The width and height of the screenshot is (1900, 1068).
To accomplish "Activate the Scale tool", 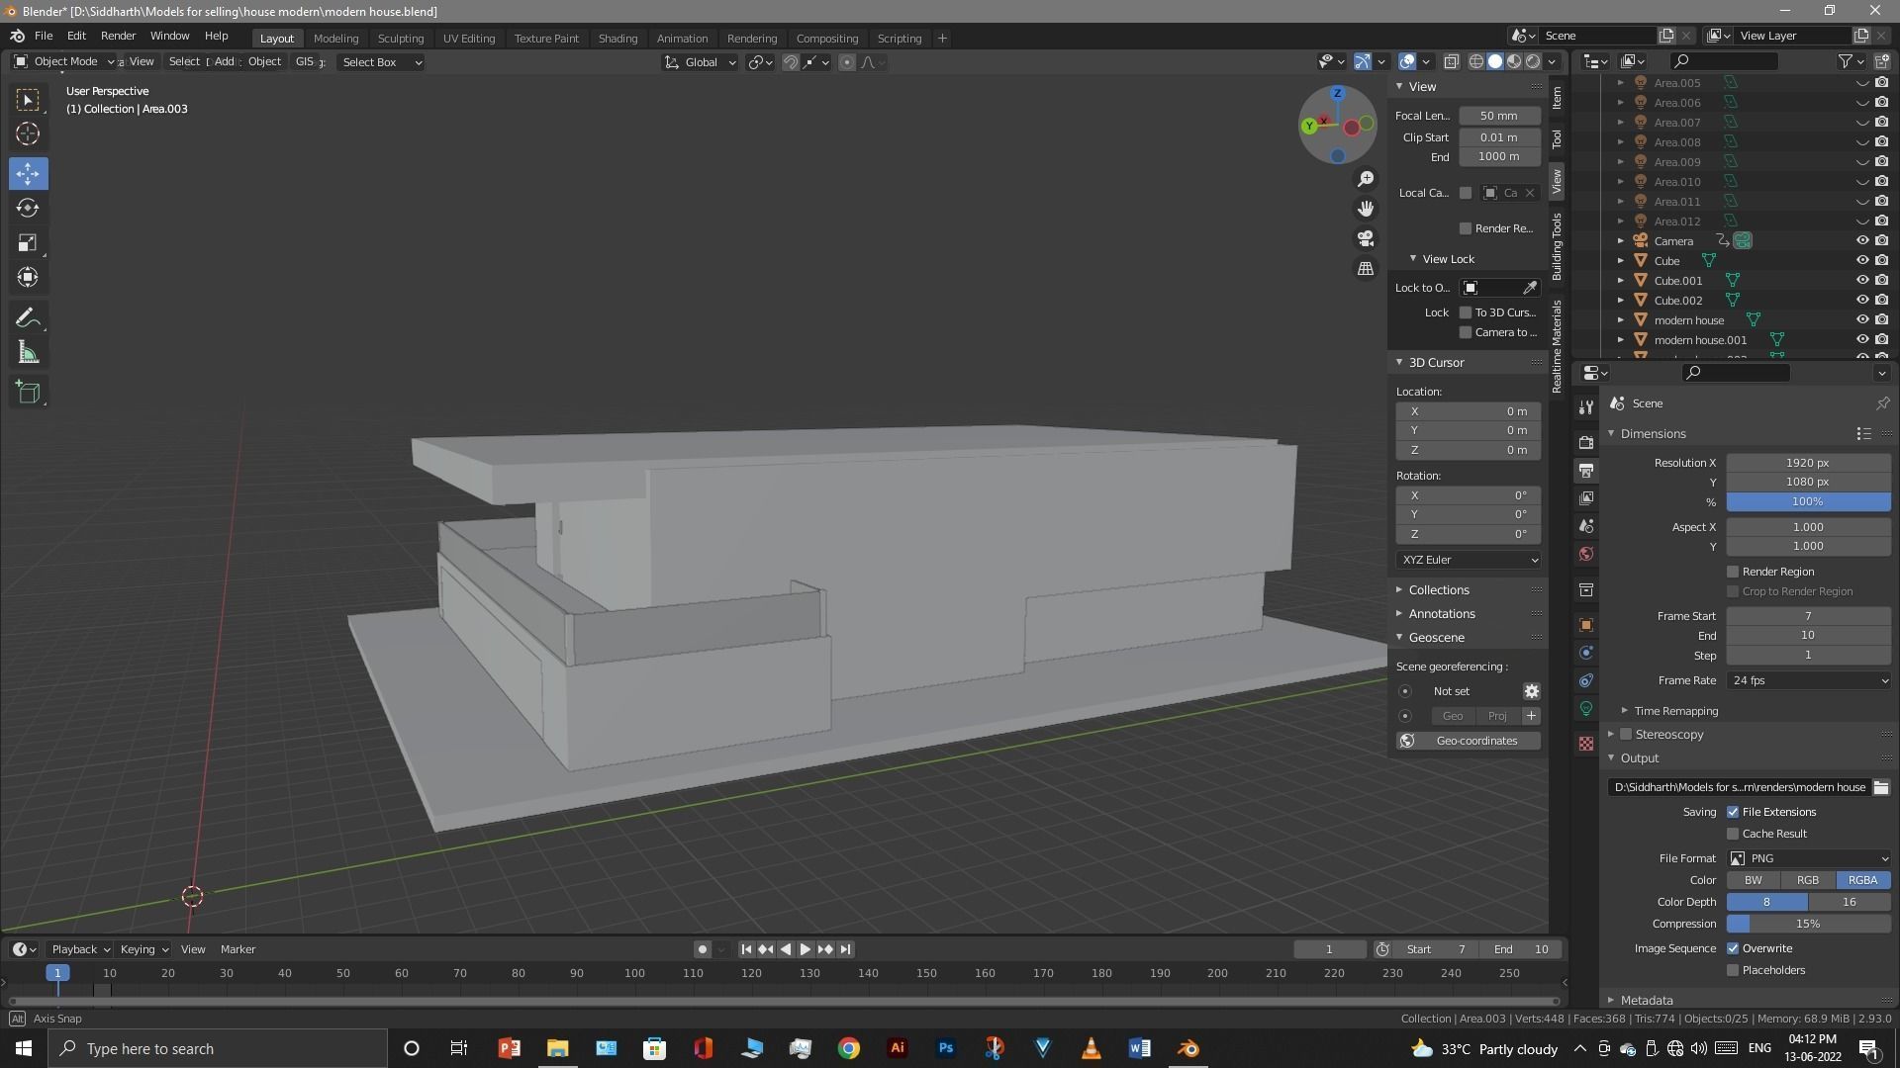I will click(28, 243).
